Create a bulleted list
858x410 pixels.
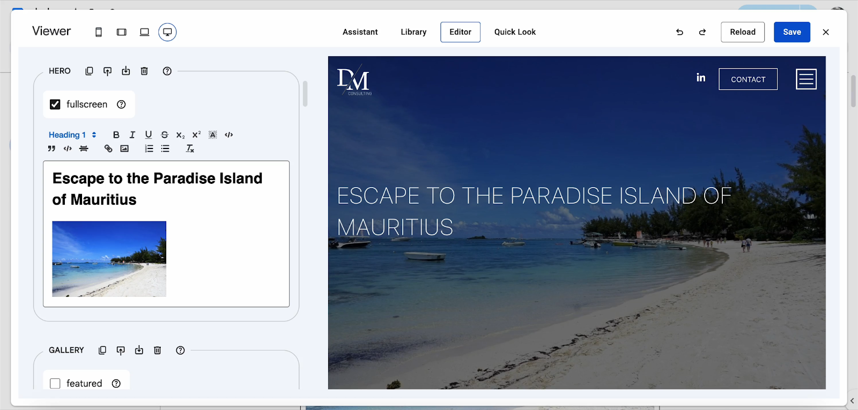165,148
